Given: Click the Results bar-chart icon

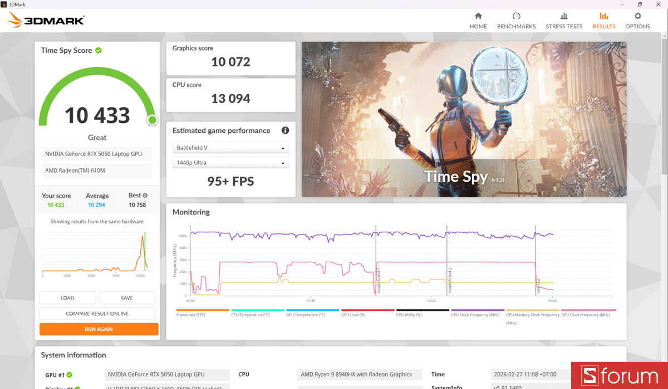Looking at the screenshot, I should [x=603, y=17].
